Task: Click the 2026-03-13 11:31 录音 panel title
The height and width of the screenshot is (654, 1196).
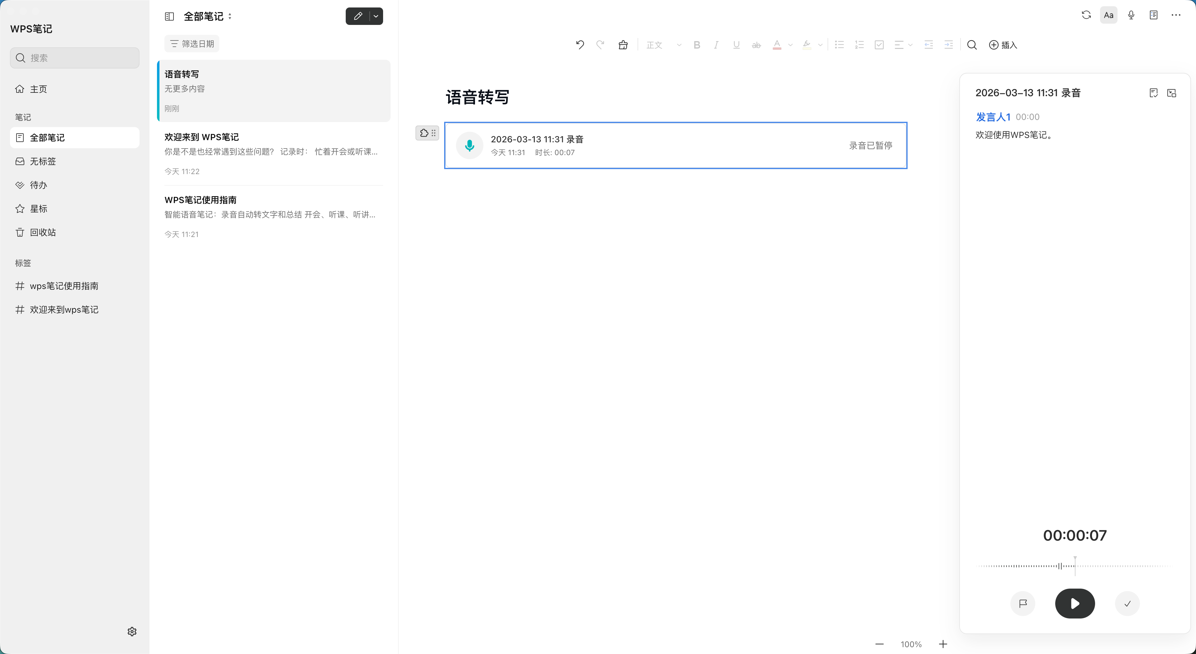Action: pos(1028,93)
